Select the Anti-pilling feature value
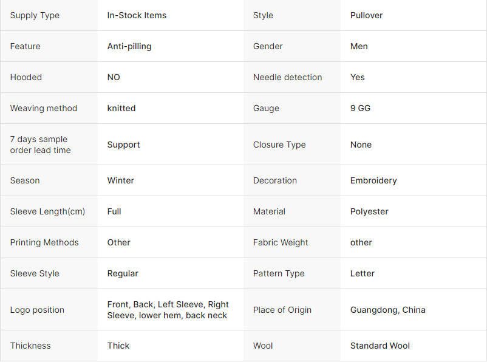Viewport: 487px width, 362px height. (129, 46)
